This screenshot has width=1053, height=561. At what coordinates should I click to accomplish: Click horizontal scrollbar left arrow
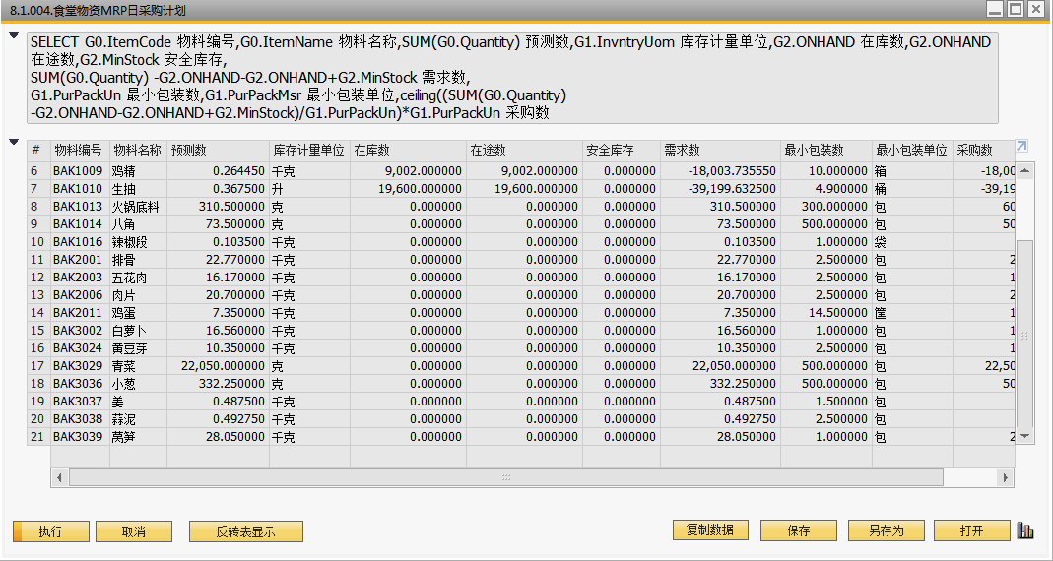(x=60, y=477)
